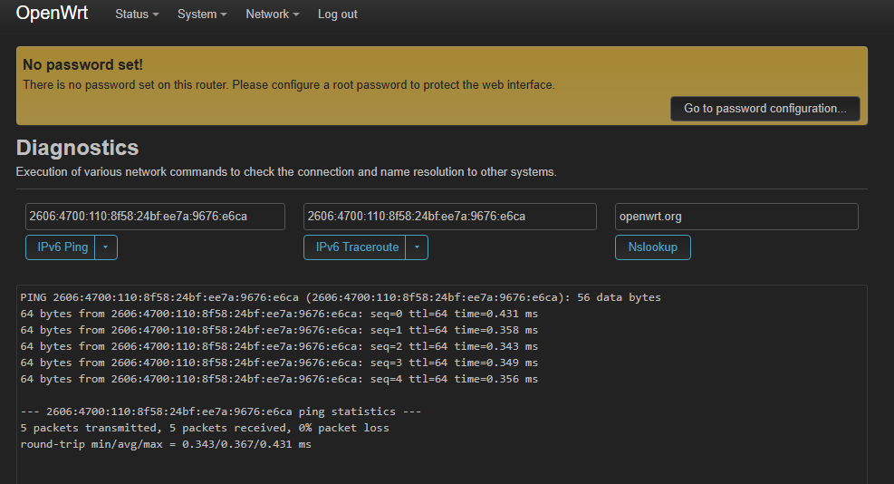Focus the traceroute address input field
Screen dimensions: 894x484
pyautogui.click(x=450, y=217)
